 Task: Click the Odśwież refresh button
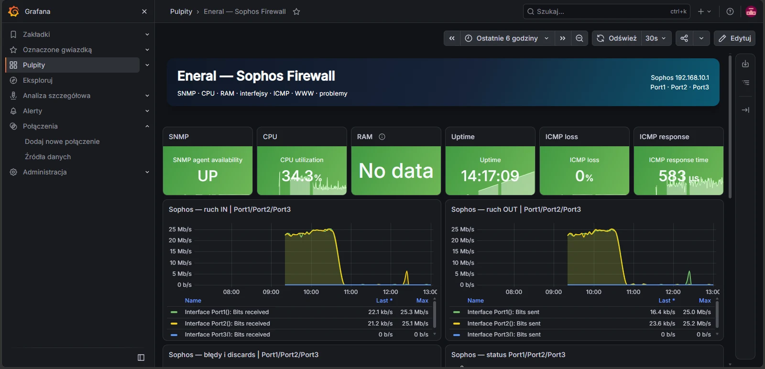pyautogui.click(x=617, y=38)
